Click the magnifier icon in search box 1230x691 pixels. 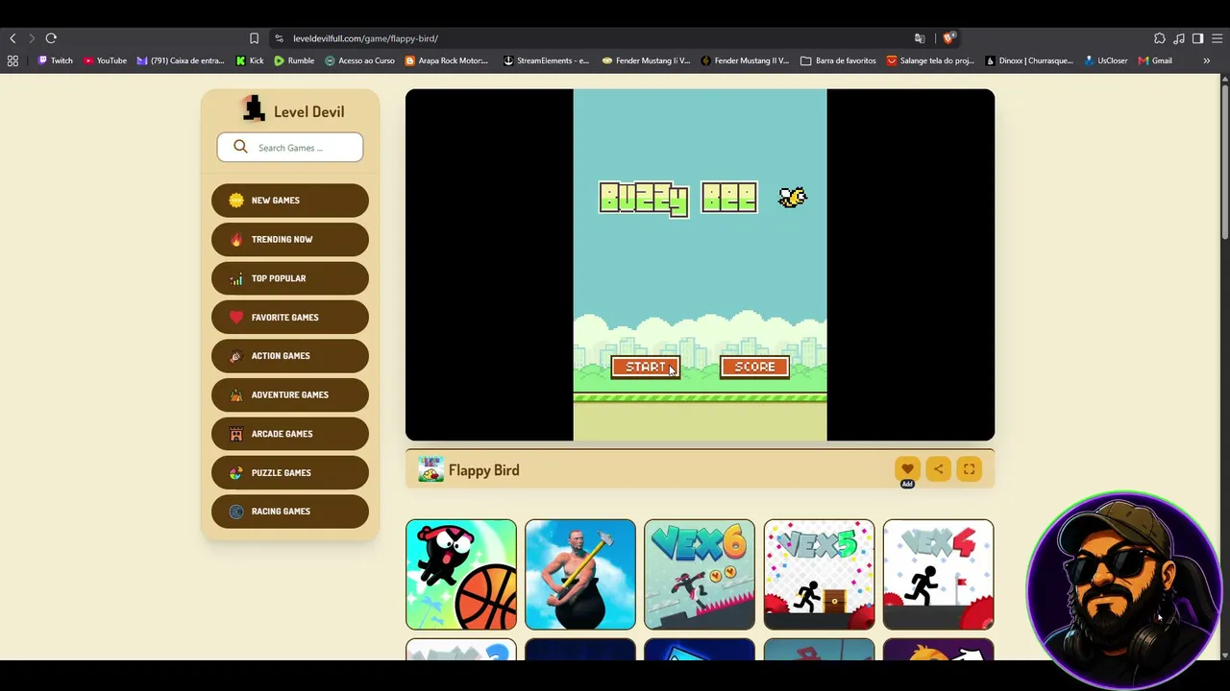pyautogui.click(x=240, y=147)
